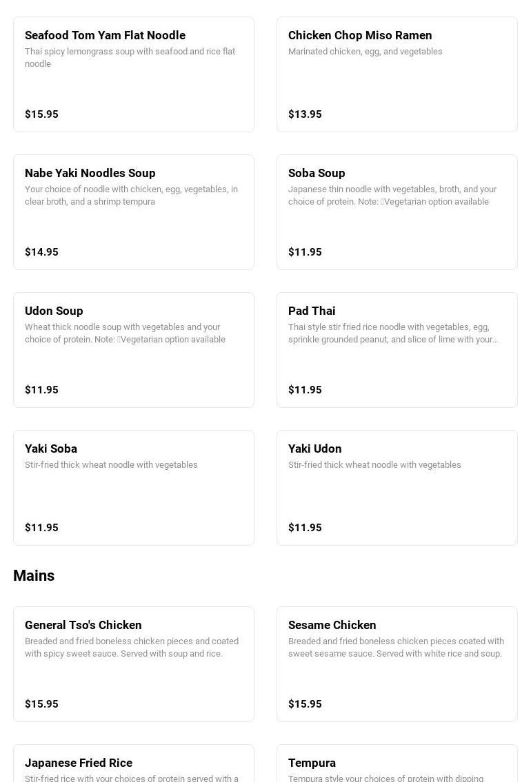
Task: Click the $13.95 price on Chicken Chop Ramen
Action: click(x=305, y=114)
